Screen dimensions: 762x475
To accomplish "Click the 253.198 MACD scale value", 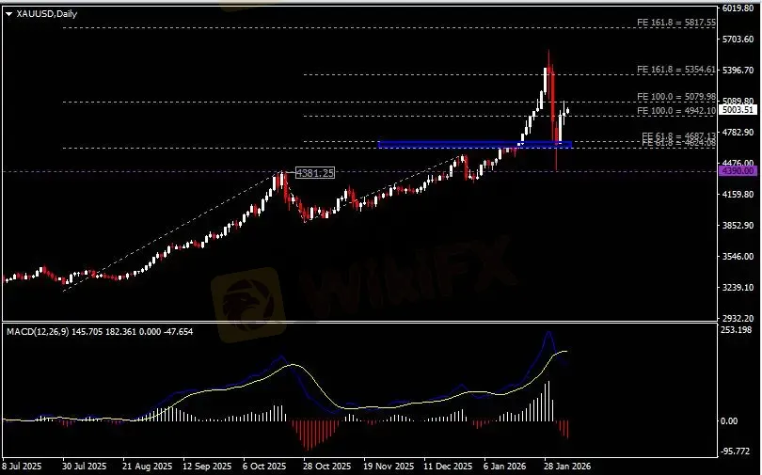I will pos(736,330).
